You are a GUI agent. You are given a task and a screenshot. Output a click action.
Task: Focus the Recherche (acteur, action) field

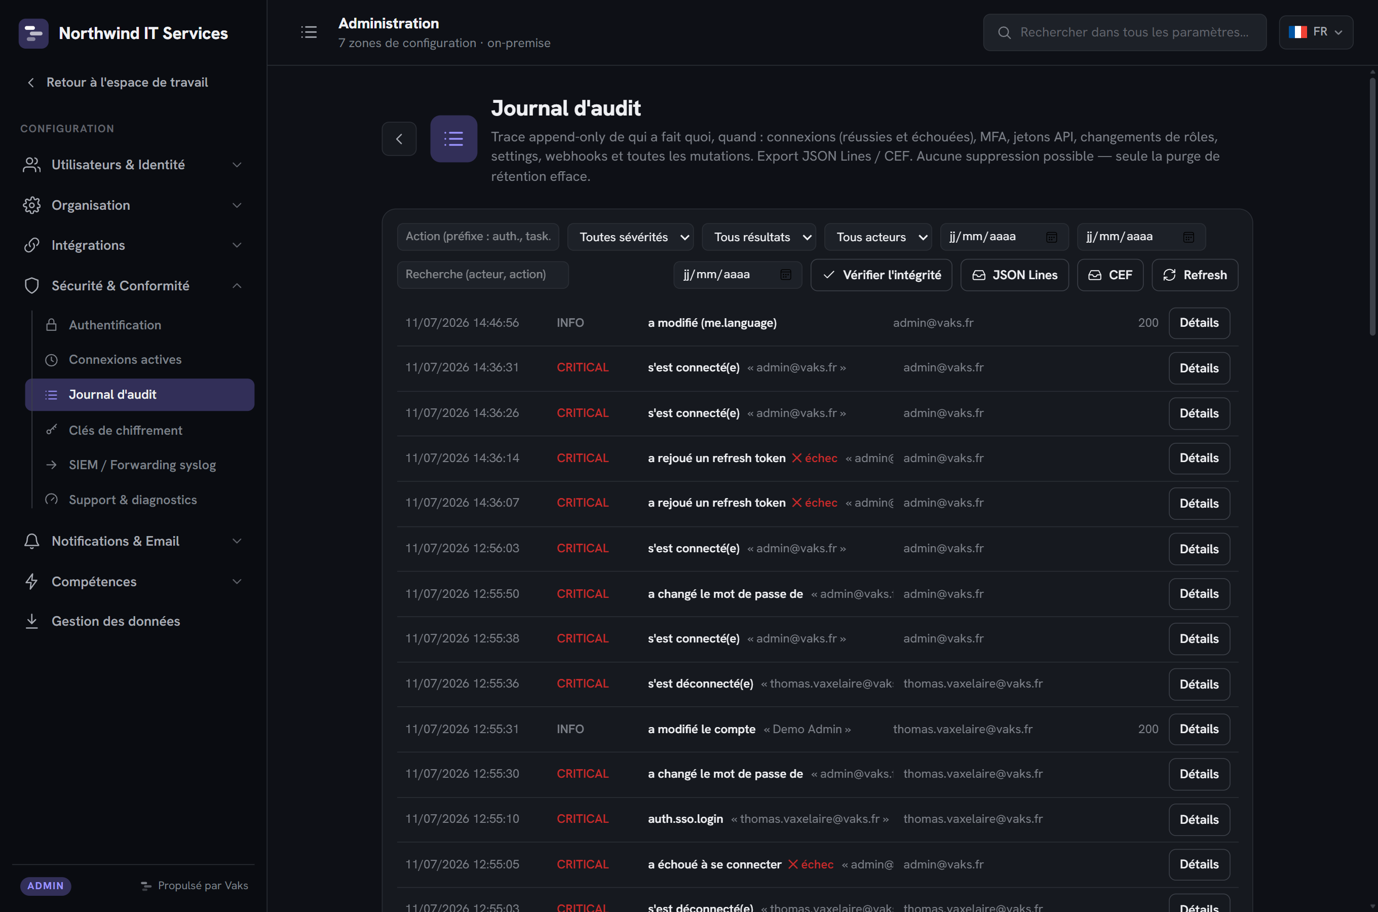click(483, 275)
